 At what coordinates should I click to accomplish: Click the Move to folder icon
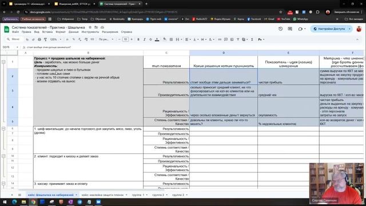click(x=96, y=27)
